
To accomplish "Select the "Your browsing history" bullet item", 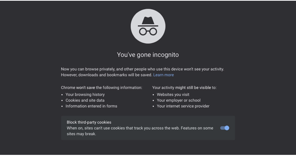I will tap(85, 95).
